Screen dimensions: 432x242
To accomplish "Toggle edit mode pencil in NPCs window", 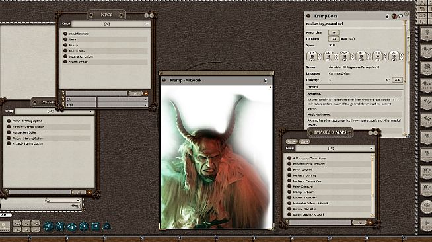I will (x=146, y=93).
